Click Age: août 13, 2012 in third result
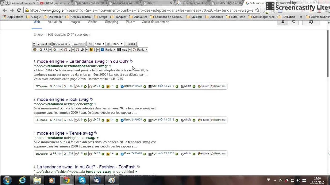Viewport: 330px width, 185px height. (x=163, y=153)
